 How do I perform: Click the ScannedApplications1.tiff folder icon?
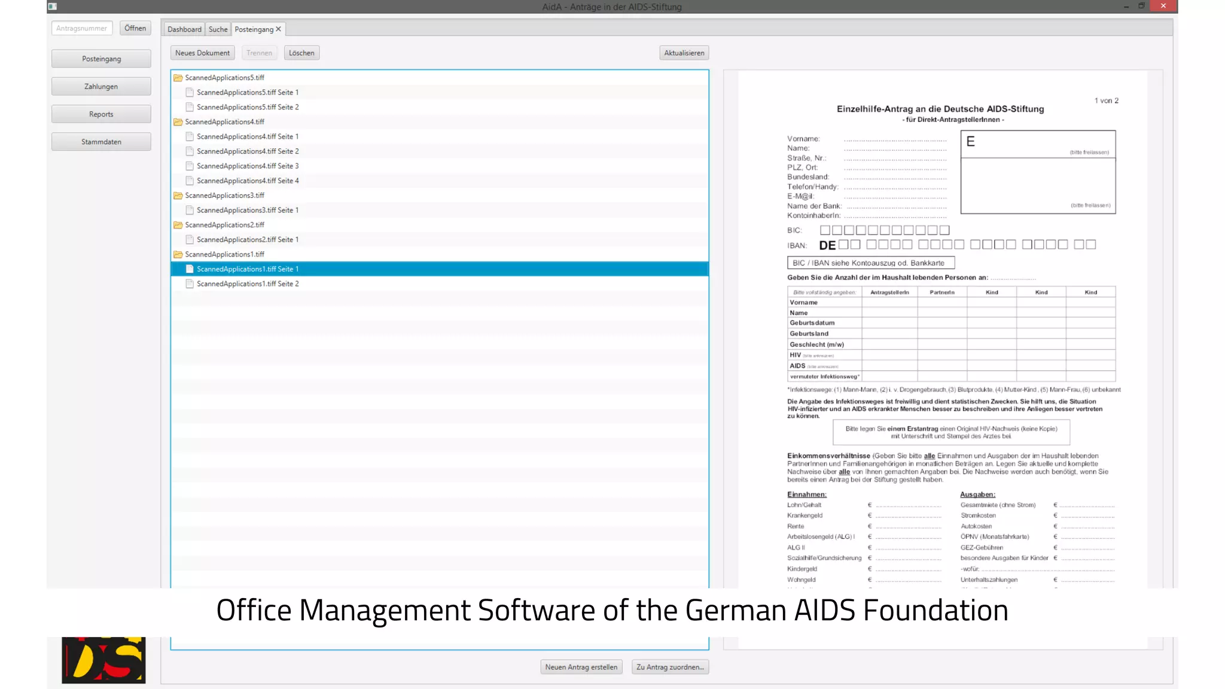[178, 254]
